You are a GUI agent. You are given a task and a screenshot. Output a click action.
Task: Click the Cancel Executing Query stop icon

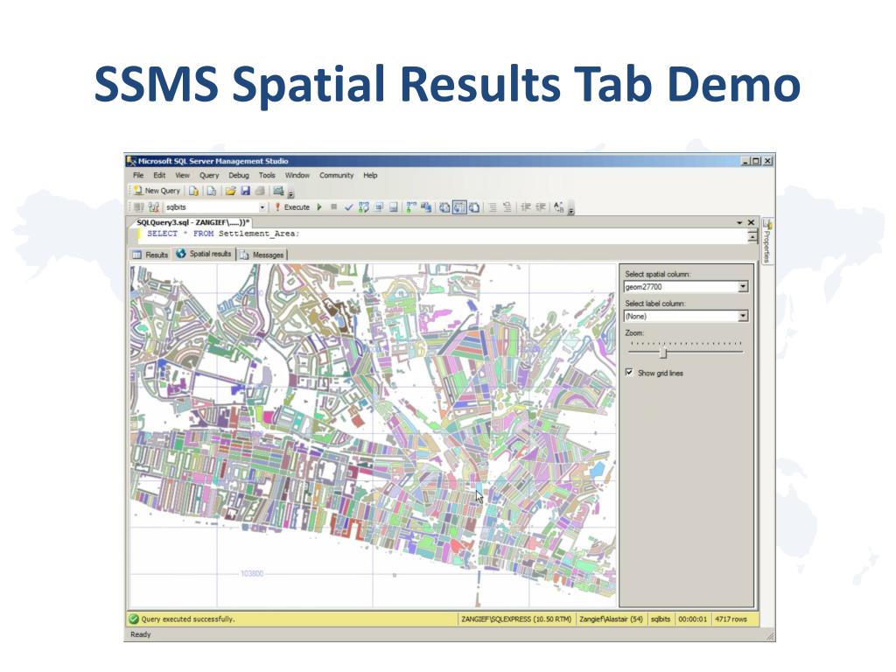point(333,207)
